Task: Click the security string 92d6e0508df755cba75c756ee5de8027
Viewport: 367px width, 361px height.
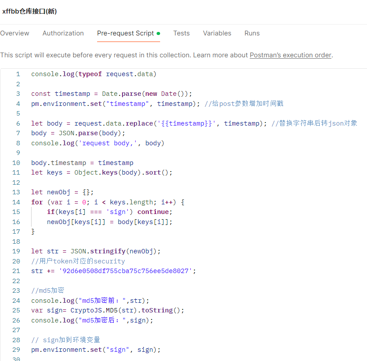Action: (126, 271)
